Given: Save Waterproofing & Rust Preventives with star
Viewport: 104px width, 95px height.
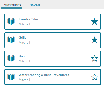Looking at the screenshot, I should point(94,77).
